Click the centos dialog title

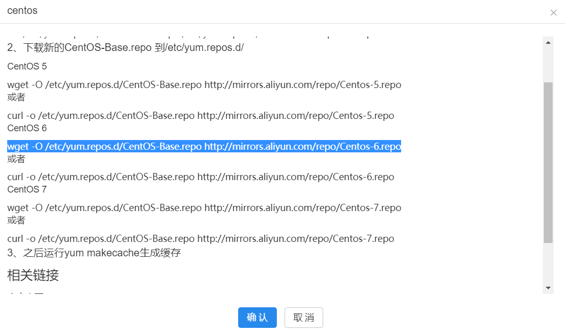pos(22,11)
